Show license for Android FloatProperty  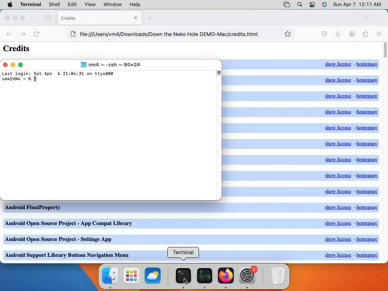[x=338, y=207]
